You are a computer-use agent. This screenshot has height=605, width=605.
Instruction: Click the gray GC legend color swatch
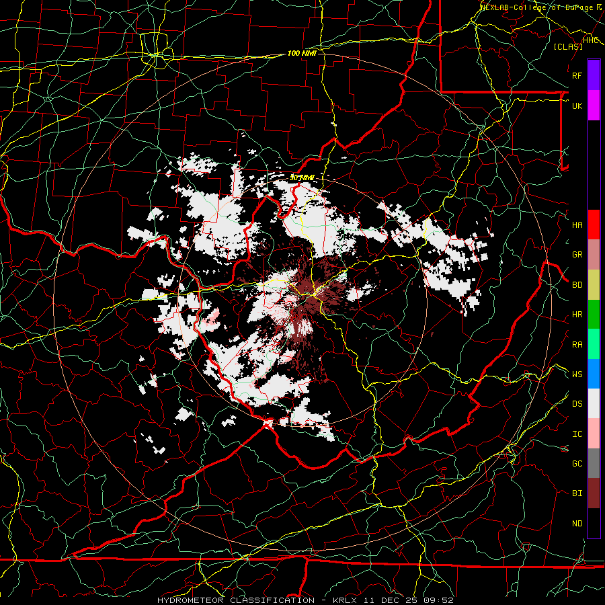pyautogui.click(x=594, y=463)
